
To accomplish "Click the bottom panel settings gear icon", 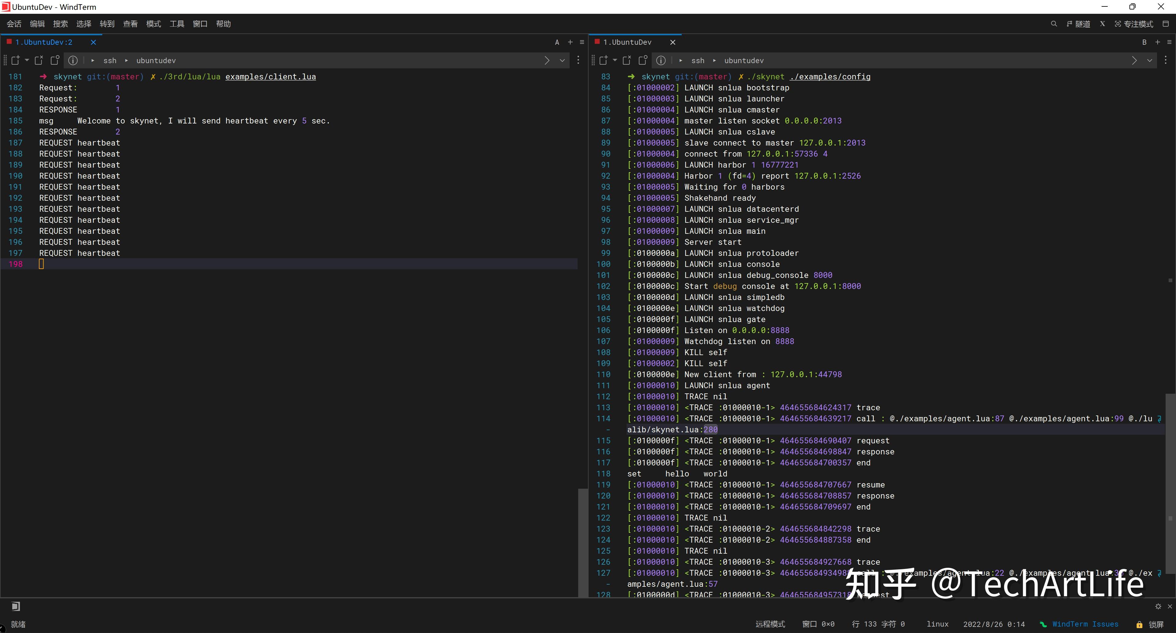I will pos(1158,607).
